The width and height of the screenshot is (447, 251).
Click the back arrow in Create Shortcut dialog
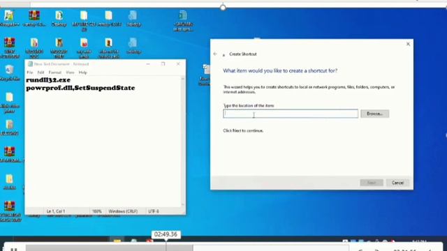coord(215,54)
